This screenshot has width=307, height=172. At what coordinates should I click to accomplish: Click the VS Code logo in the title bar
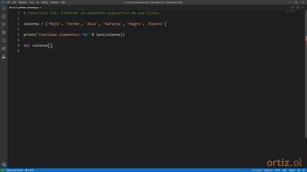pyautogui.click(x=3, y=2)
